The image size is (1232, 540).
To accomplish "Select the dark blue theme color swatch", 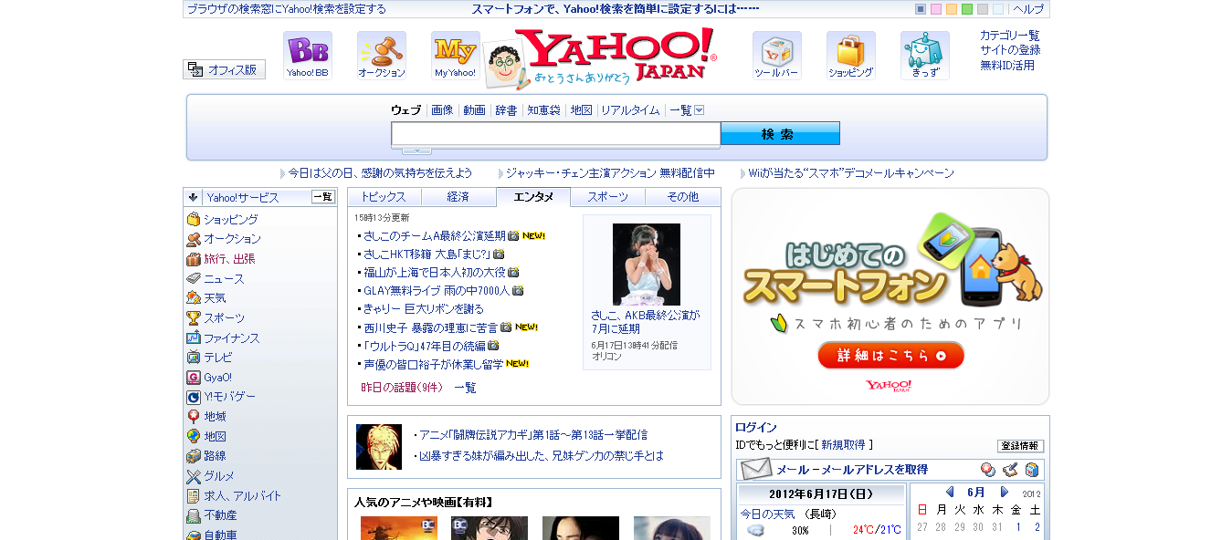I will [921, 9].
